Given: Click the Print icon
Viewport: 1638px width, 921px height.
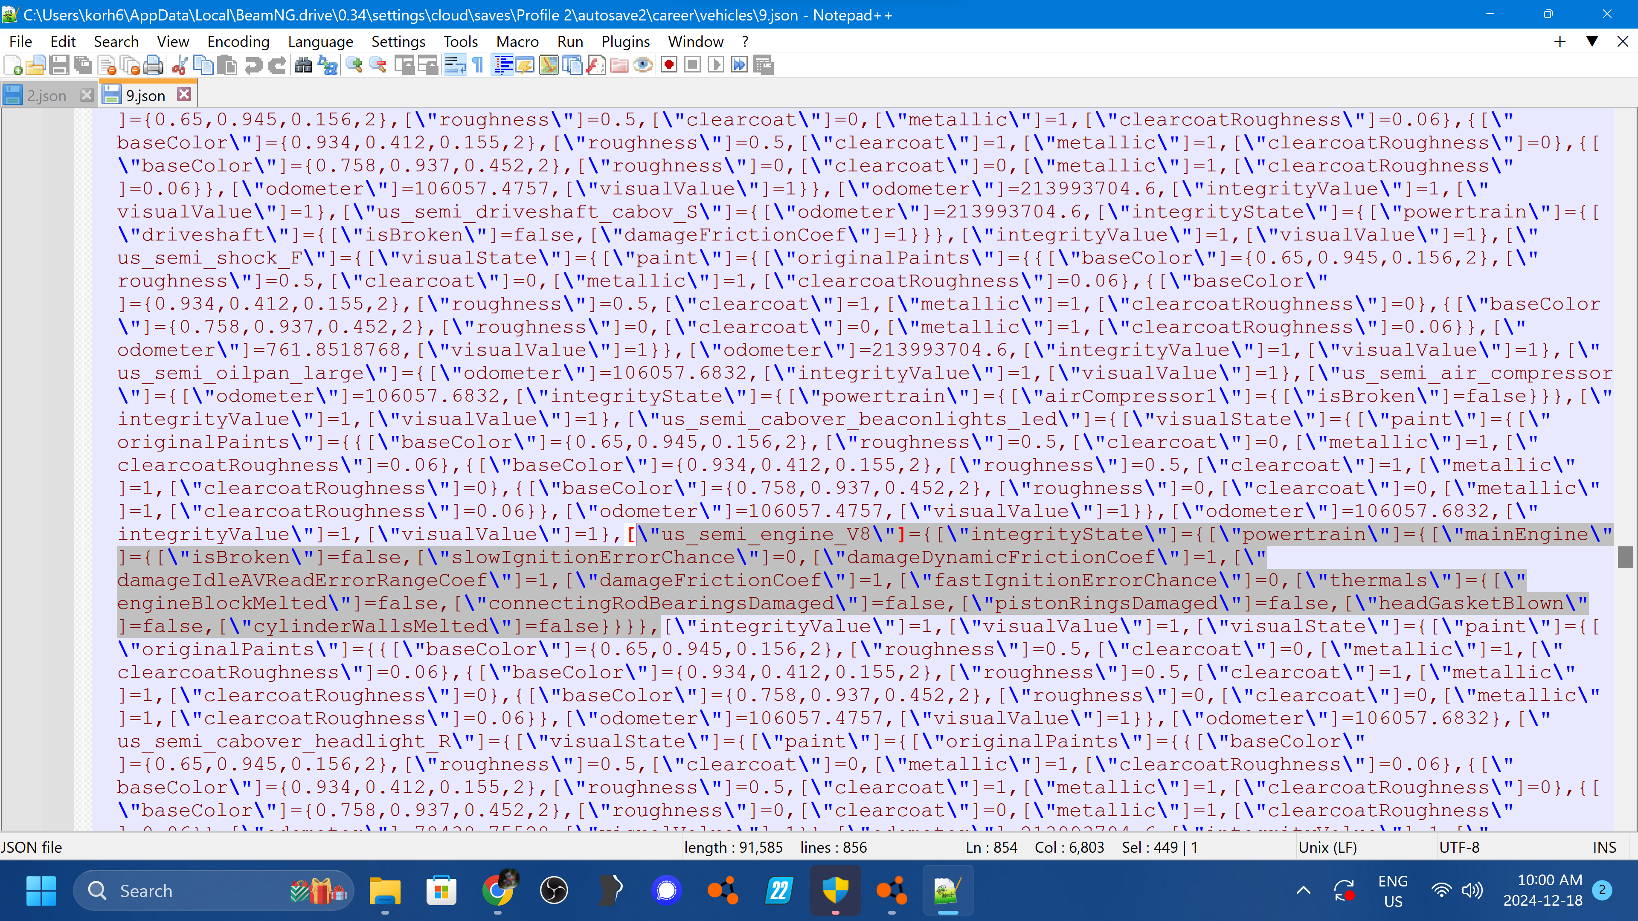Looking at the screenshot, I should pos(153,65).
